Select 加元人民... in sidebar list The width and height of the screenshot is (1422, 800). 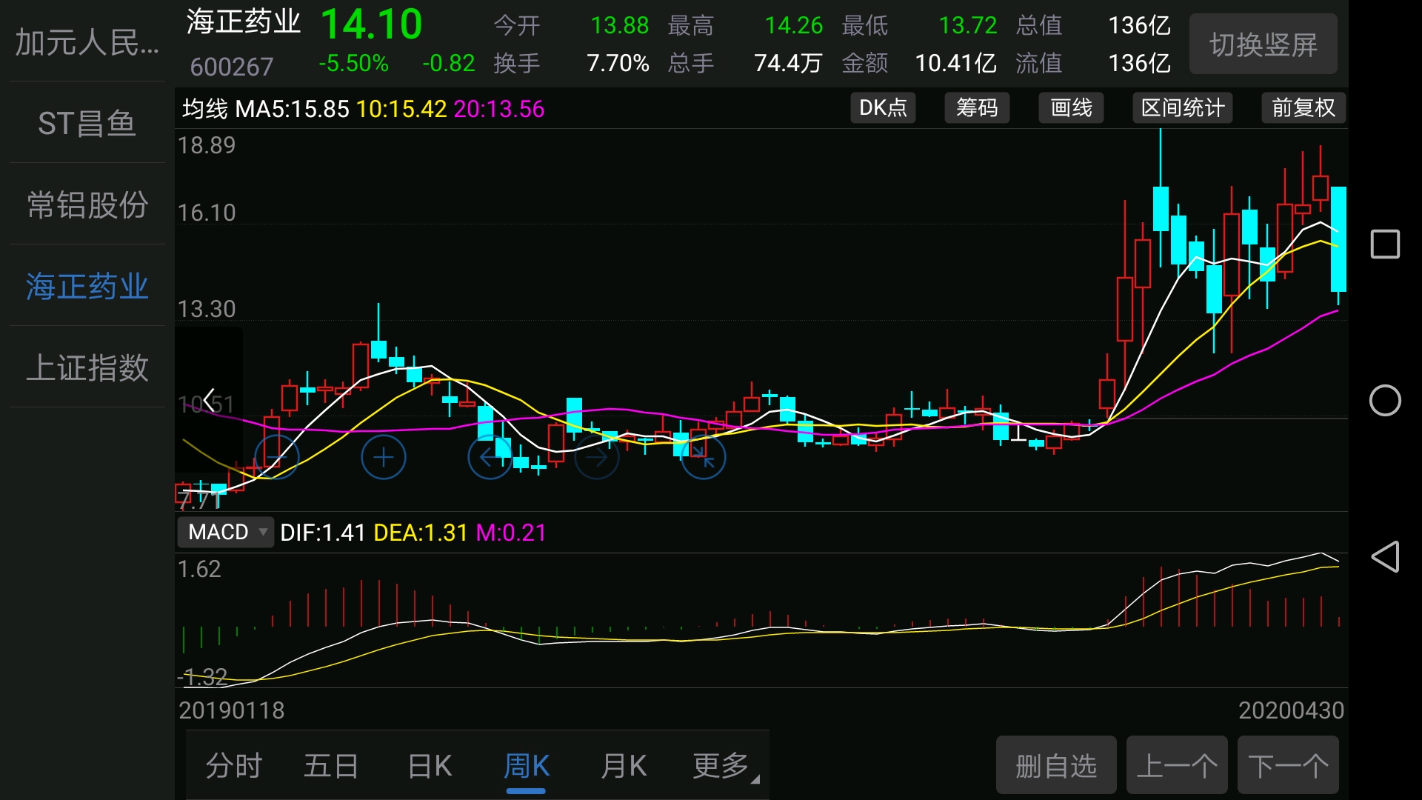pos(87,41)
